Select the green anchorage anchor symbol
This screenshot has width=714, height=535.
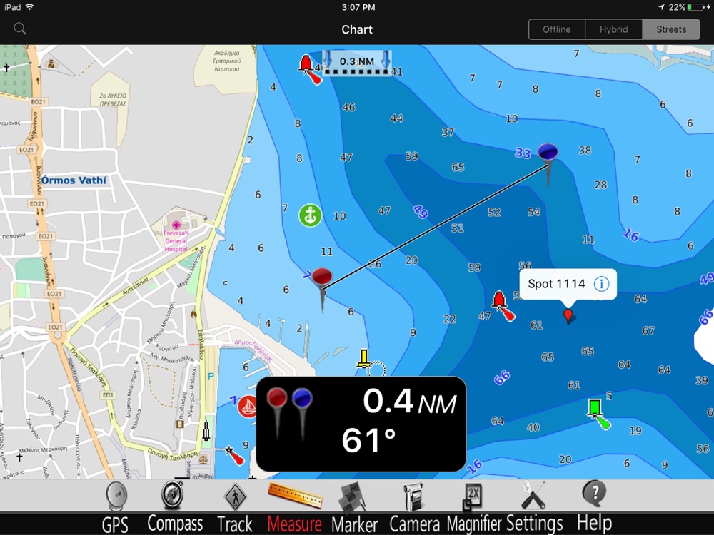[x=310, y=215]
